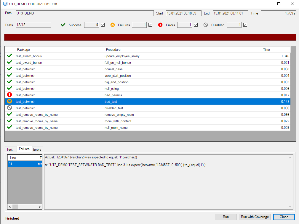This screenshot has height=224, width=299.
Task: Select the zero_start_position procedure cell
Action: click(182, 76)
